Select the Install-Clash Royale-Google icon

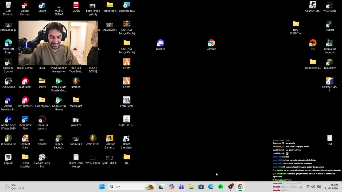pyautogui.click(x=59, y=85)
